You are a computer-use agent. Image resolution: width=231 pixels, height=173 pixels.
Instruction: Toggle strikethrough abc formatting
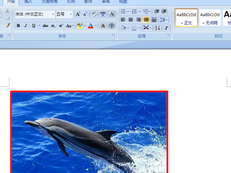(x=45, y=26)
